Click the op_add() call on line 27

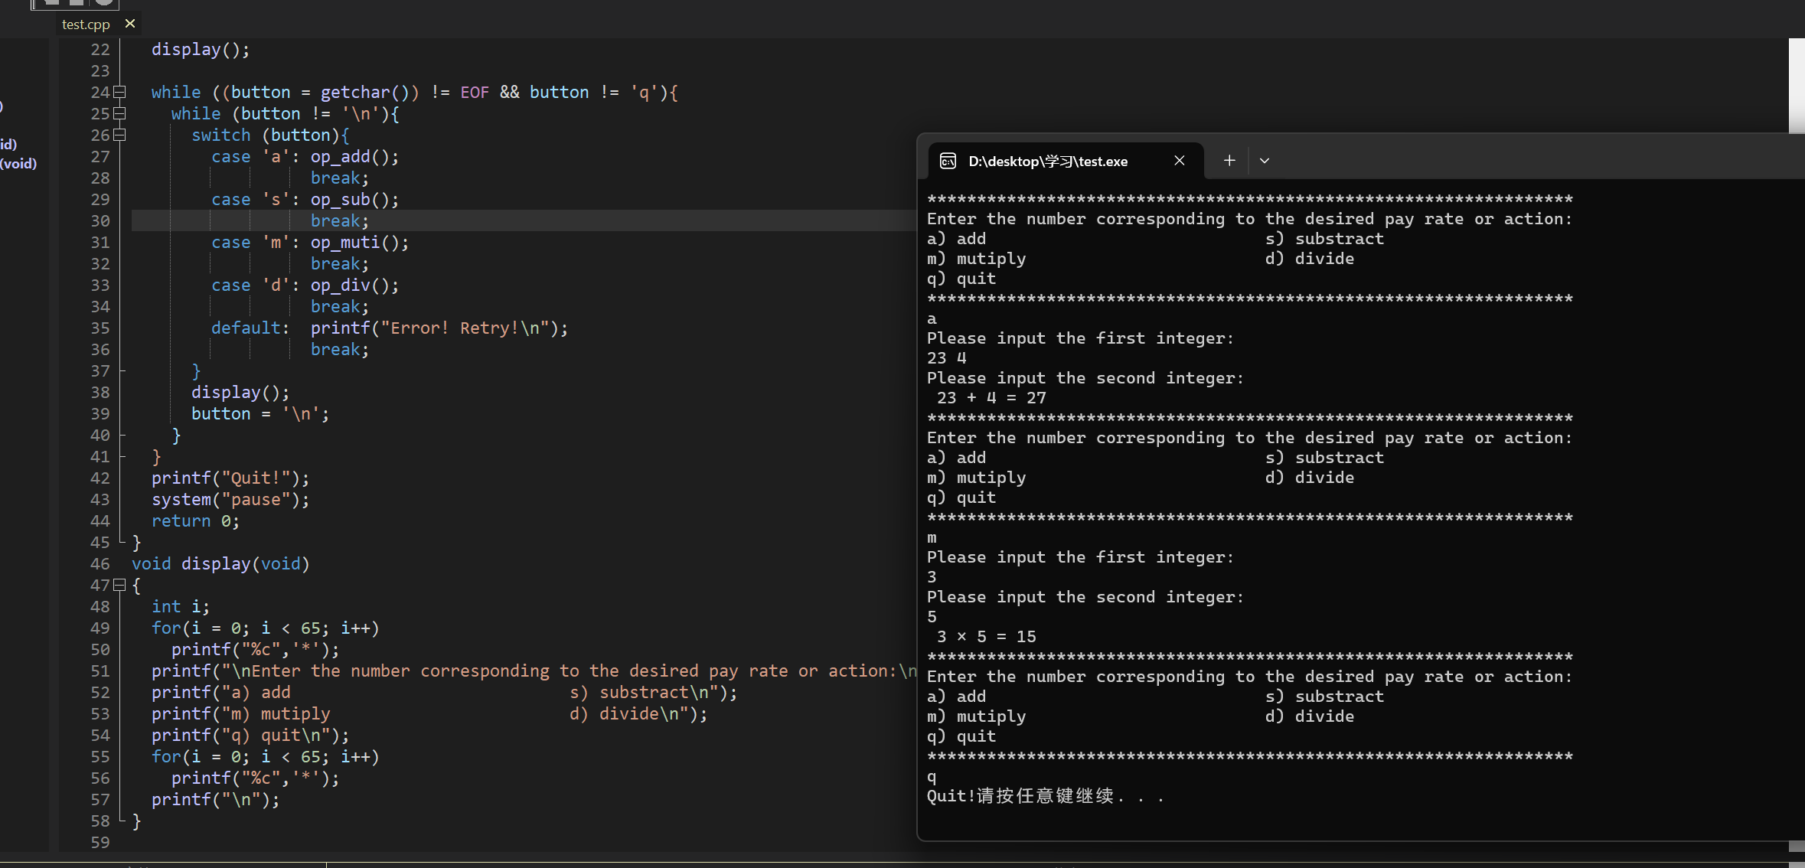354,157
